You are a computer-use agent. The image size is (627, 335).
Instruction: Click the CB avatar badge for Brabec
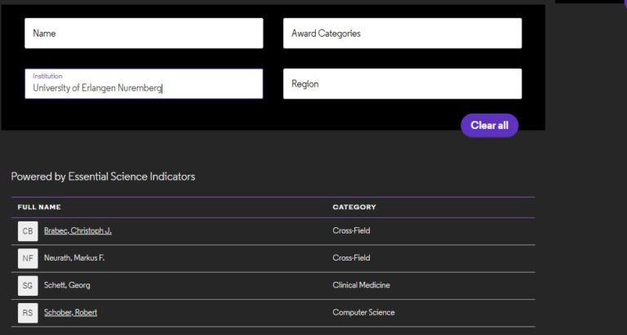point(28,231)
